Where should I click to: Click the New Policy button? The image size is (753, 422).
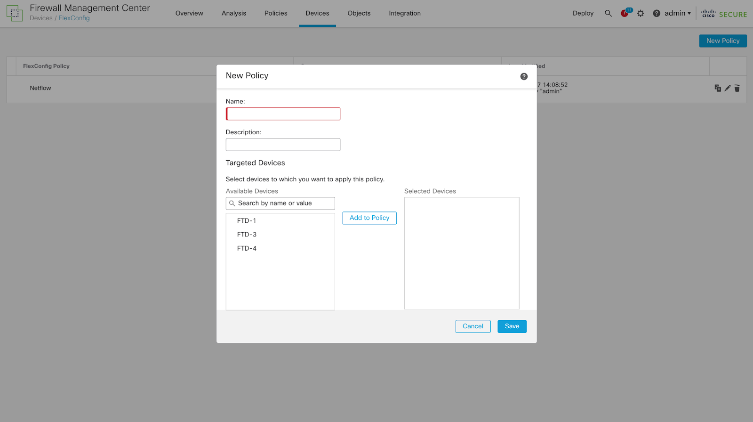tap(723, 41)
